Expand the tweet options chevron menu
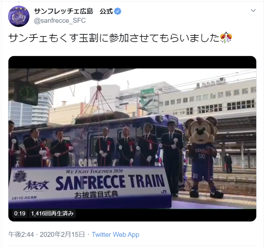Screen dimensions: 265x247 [x=253, y=11]
